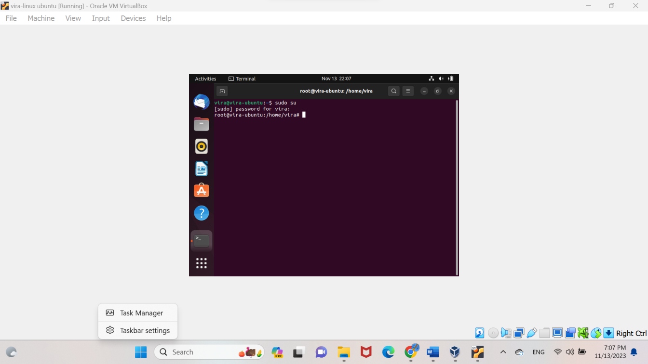Open Copilot preview icon on taskbar
648x364 pixels.
277,352
